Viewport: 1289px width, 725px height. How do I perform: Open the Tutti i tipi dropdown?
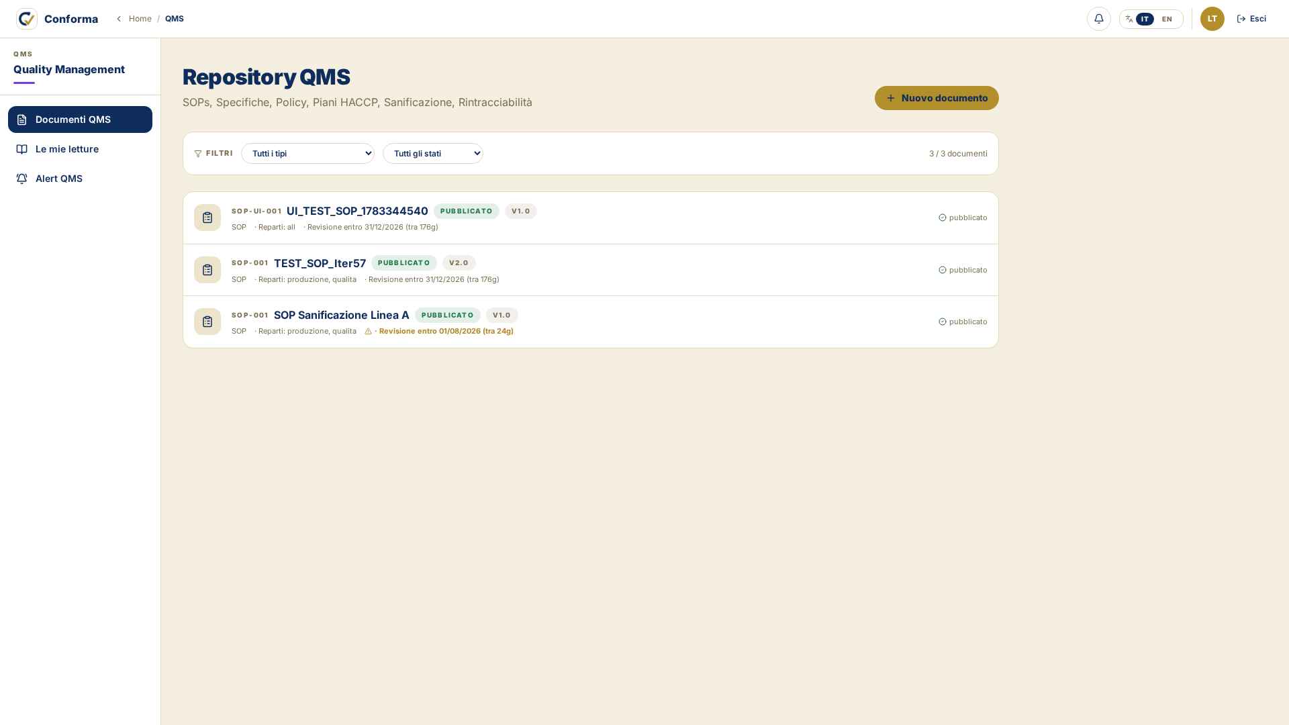coord(307,154)
